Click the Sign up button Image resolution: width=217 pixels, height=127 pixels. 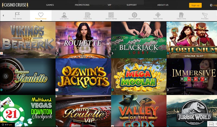(x=195, y=5)
